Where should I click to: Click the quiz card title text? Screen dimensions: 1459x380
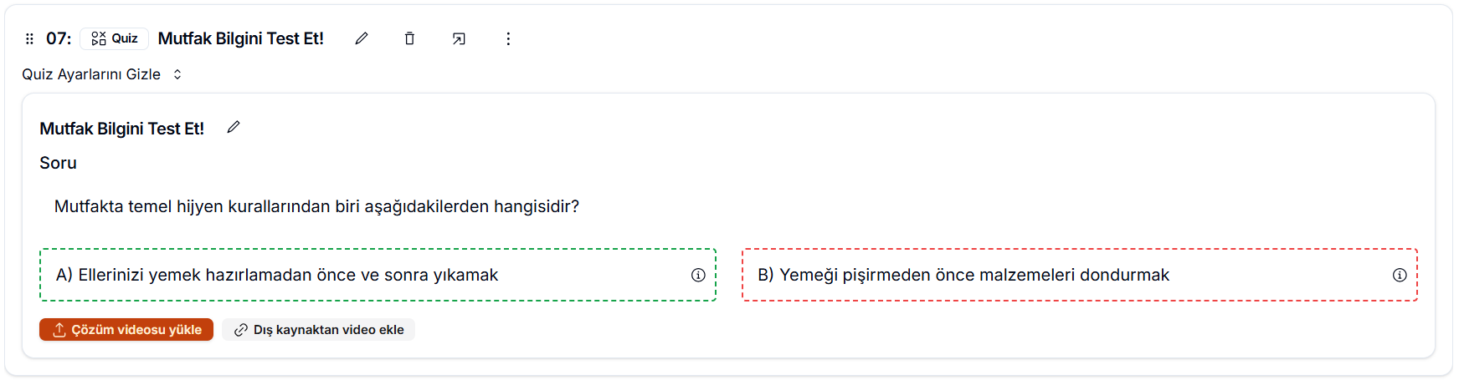122,129
